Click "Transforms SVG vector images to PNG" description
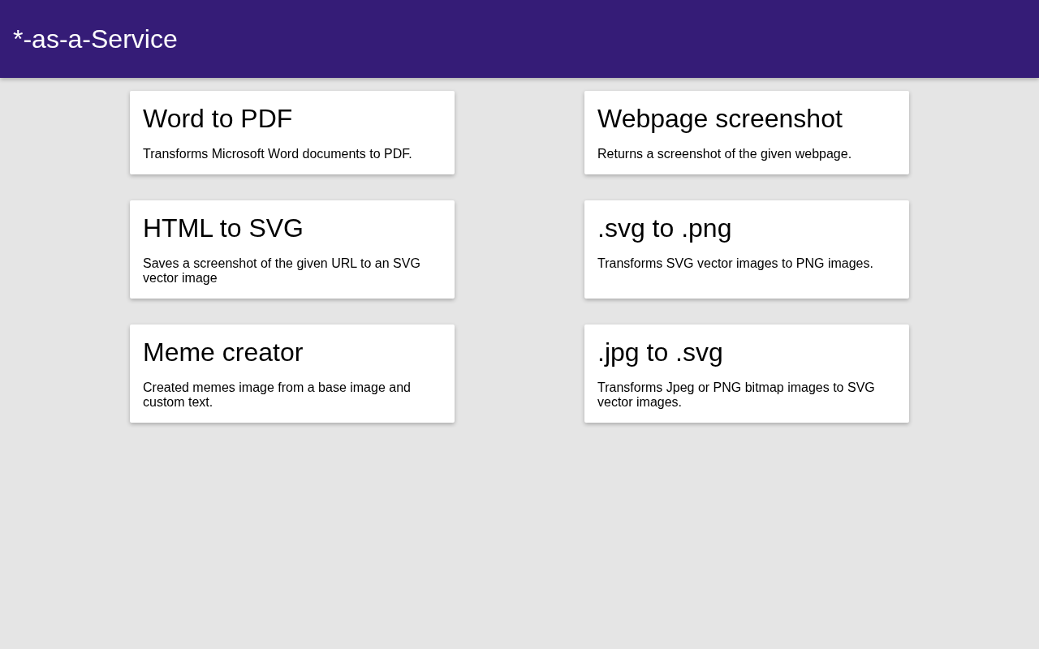 click(735, 264)
